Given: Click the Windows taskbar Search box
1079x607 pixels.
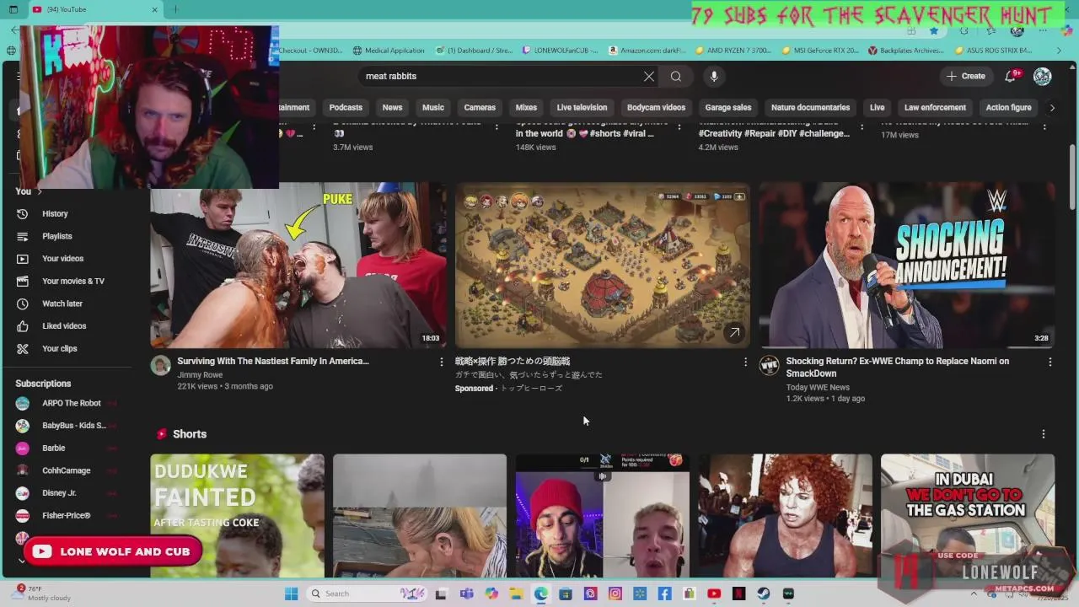Looking at the screenshot, I should pyautogui.click(x=366, y=594).
